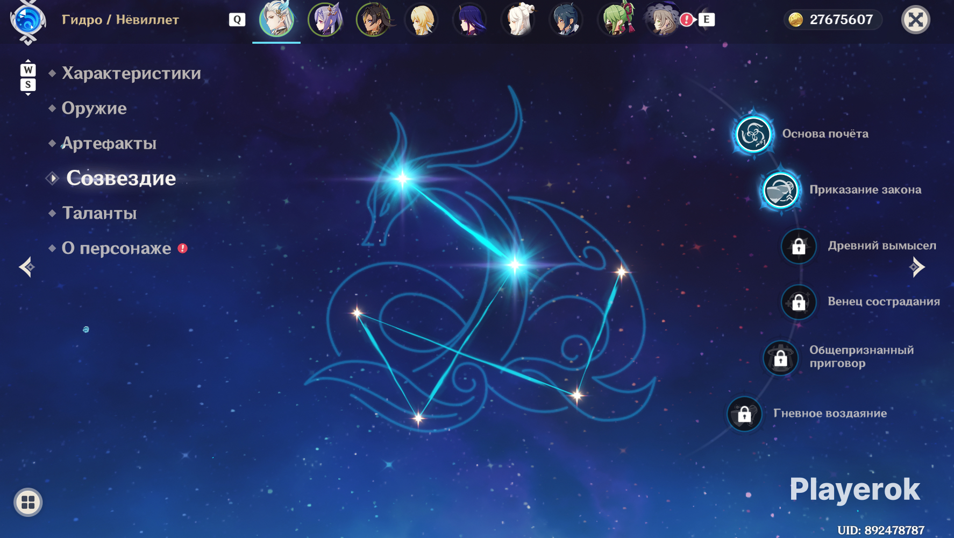Open the О персонаже section
The width and height of the screenshot is (954, 538).
click(x=116, y=248)
